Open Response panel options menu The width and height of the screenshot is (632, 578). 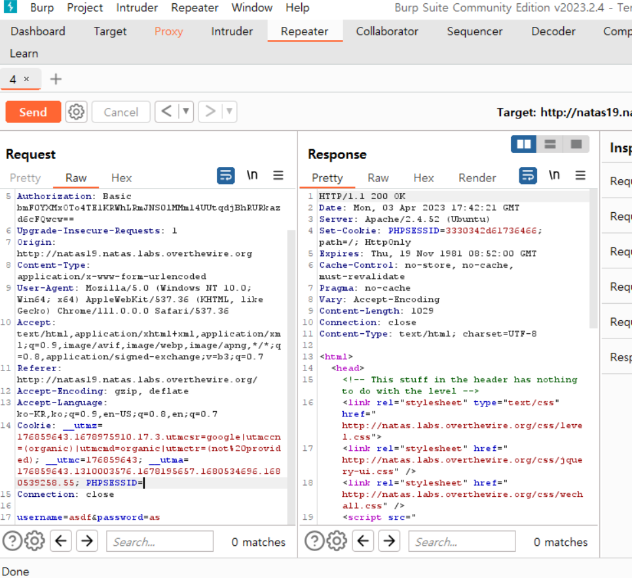click(580, 175)
